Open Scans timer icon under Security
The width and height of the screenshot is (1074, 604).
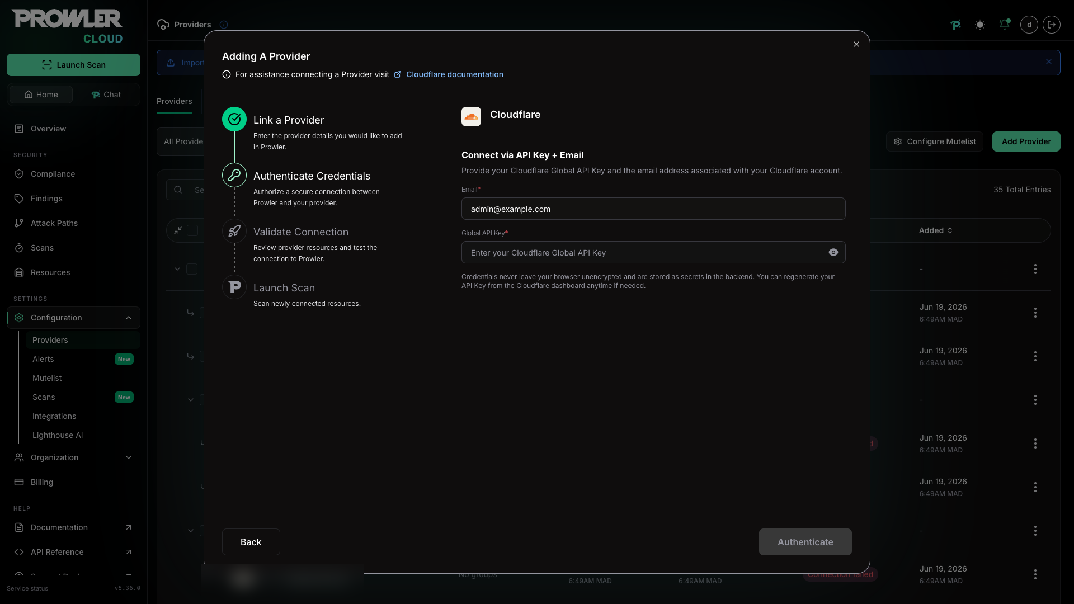coord(19,248)
